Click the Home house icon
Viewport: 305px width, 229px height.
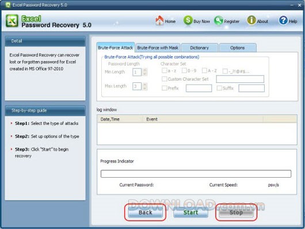pos(159,20)
